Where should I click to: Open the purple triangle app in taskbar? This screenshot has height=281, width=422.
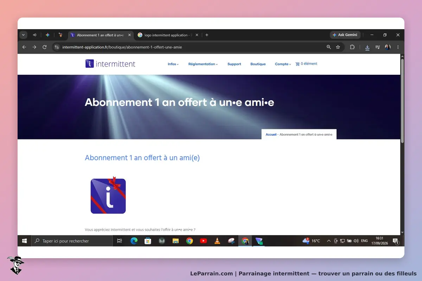(259, 241)
